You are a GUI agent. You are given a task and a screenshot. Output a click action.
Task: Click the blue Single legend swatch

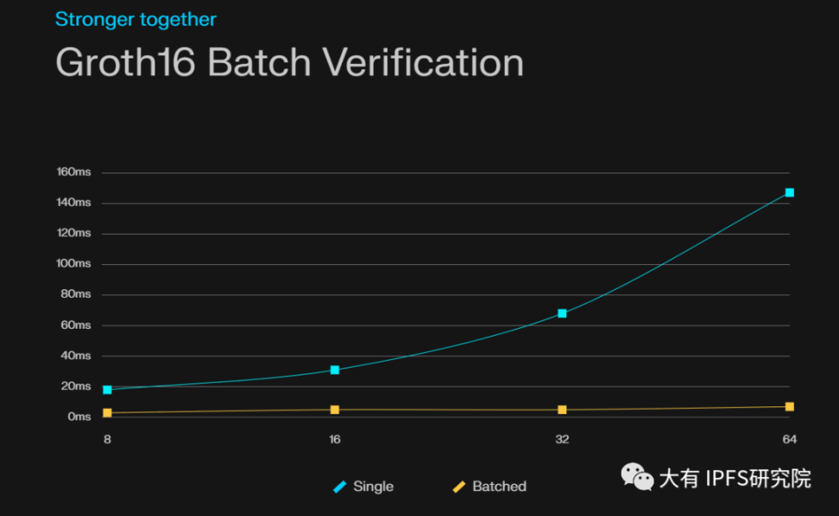[x=340, y=487]
